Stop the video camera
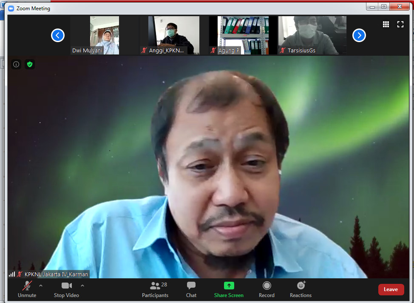 click(x=66, y=289)
